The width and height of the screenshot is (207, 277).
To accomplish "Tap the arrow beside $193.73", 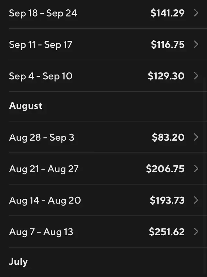I will 196,200.
